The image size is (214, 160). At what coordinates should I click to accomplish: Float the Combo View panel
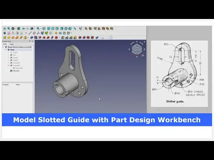(x=30, y=41)
